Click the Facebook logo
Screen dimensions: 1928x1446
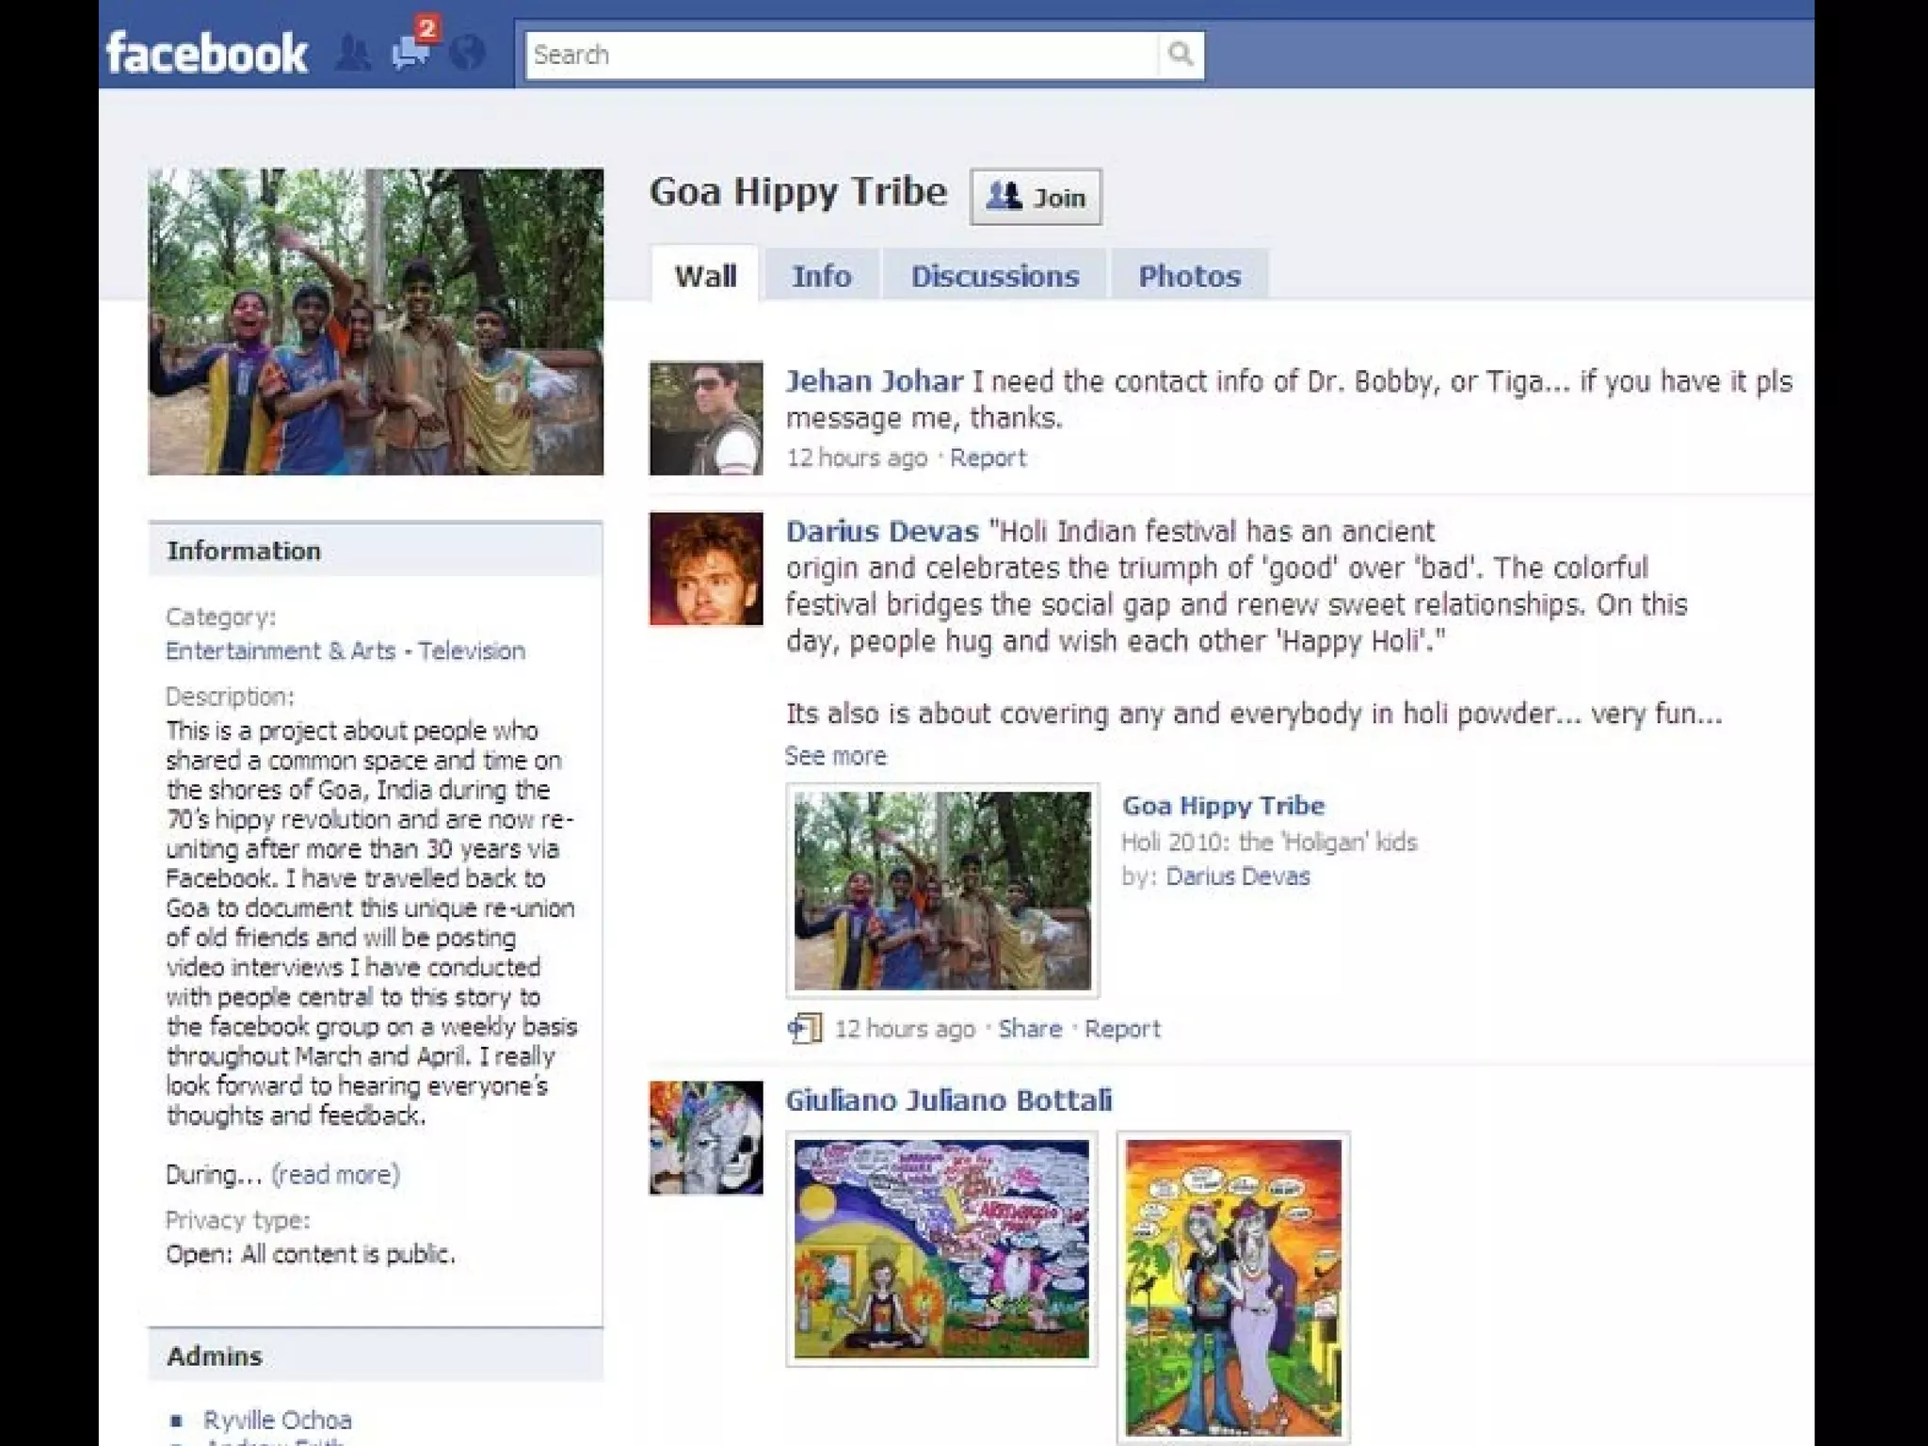coord(206,54)
